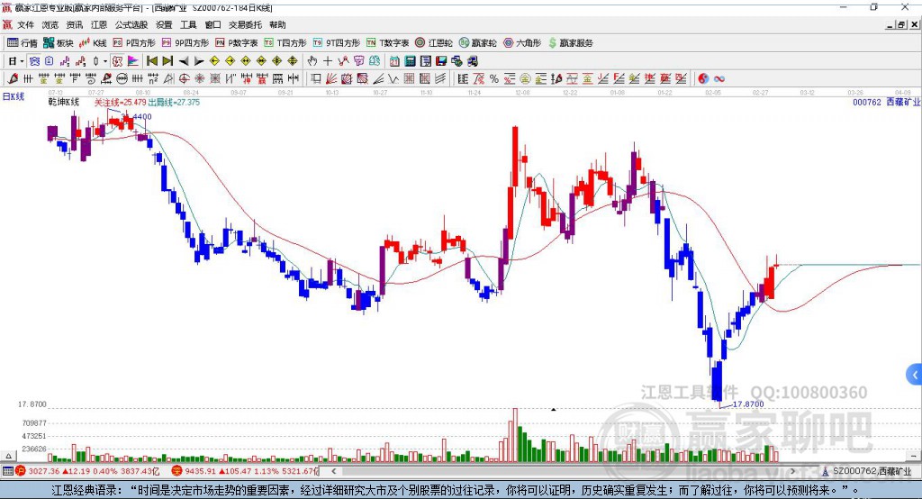This screenshot has height=499, width=922.
Task: Open the P四方形 tool
Action: 134,43
